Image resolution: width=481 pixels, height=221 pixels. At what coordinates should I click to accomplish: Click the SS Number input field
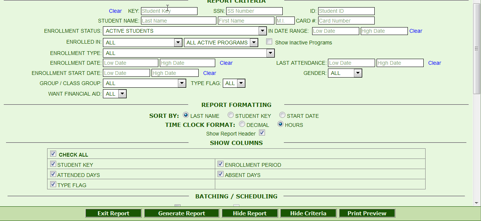(x=254, y=11)
